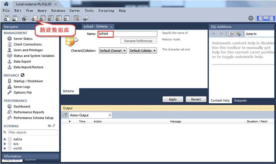Toggle the left sidebar panel visibility

260,18
